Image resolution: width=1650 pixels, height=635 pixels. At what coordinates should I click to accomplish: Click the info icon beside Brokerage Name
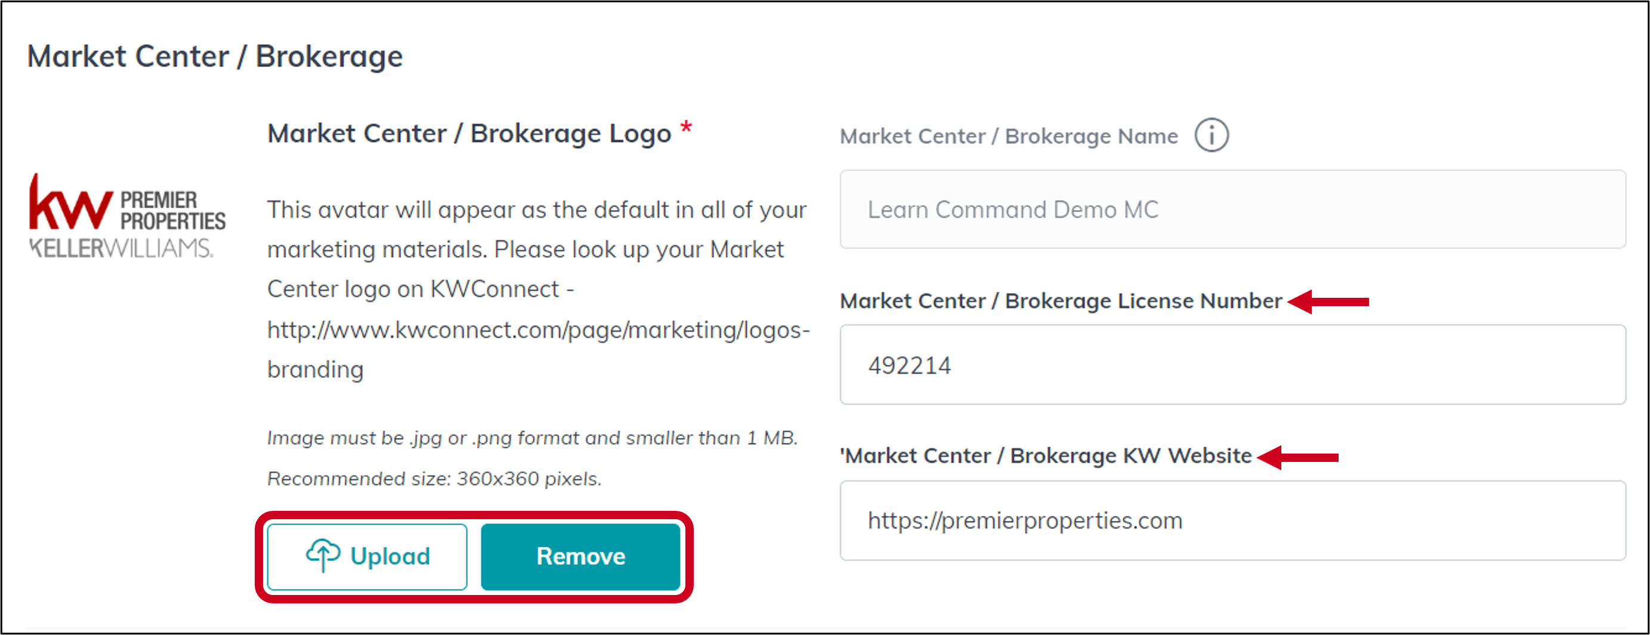point(1211,135)
